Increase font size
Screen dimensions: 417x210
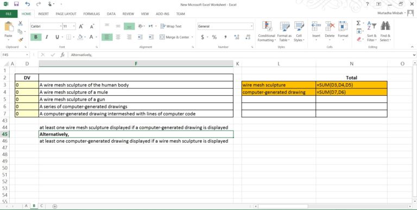[81, 26]
